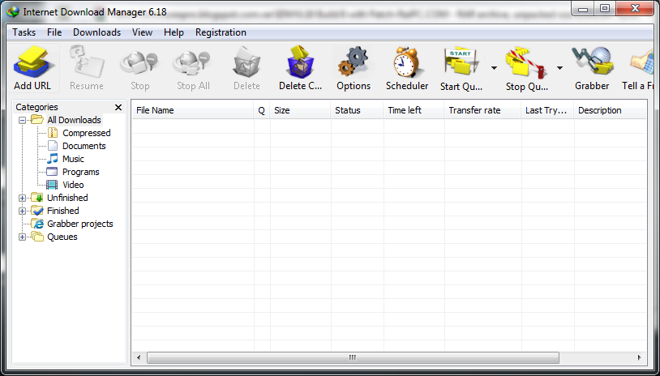Select the Finished category
Viewport: 660px width, 376px height.
[x=62, y=211]
